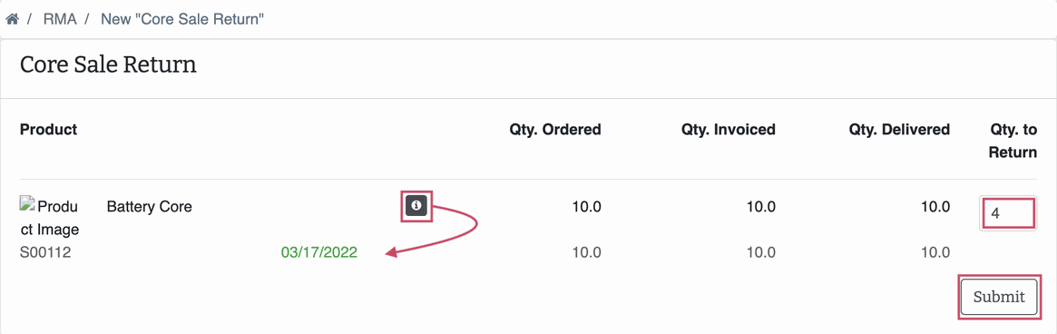Select the Qty. Invoiced column header

pyautogui.click(x=729, y=130)
